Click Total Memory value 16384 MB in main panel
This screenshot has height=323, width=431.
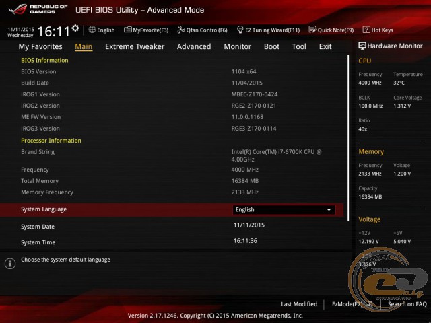point(245,181)
